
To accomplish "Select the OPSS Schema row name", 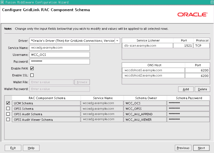I will pos(46,109).
